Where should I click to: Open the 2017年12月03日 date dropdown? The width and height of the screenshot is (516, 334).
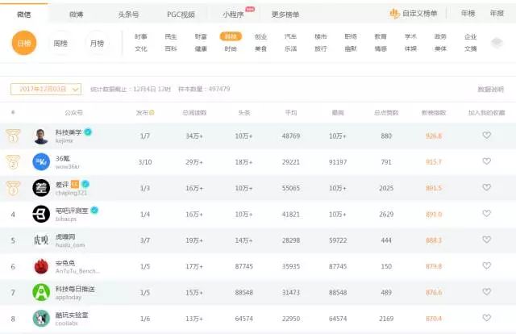coord(46,89)
